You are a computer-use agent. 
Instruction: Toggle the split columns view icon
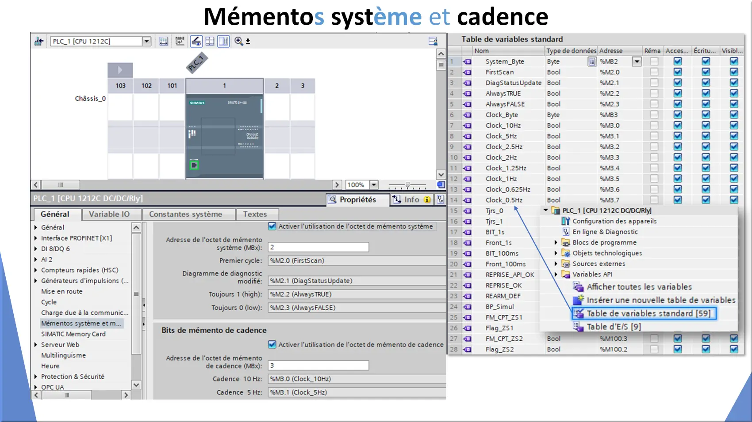[223, 41]
